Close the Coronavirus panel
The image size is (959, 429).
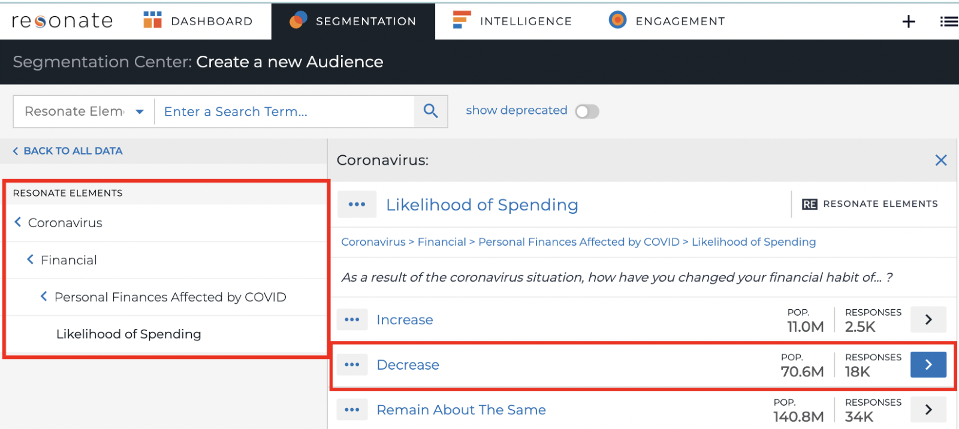click(941, 160)
